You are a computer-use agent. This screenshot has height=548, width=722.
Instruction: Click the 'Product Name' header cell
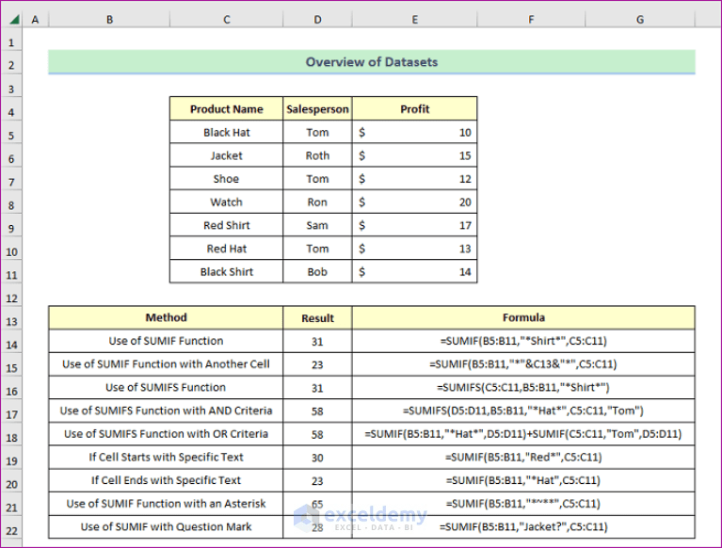[x=227, y=109]
